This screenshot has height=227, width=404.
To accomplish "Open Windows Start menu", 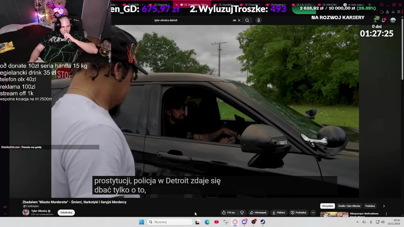I will point(141,222).
